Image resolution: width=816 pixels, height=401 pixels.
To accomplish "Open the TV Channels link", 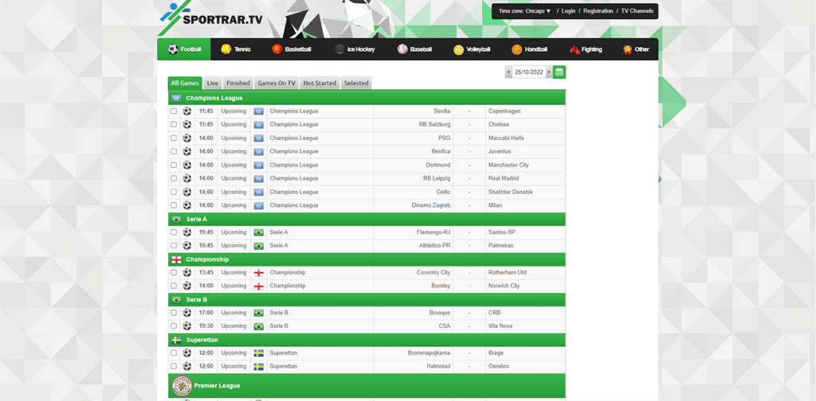I will coord(637,11).
